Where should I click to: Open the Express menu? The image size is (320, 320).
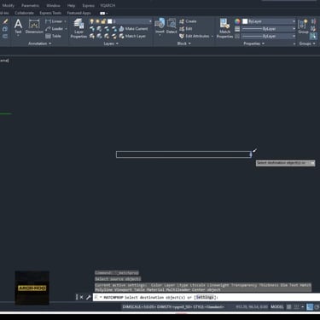88,5
